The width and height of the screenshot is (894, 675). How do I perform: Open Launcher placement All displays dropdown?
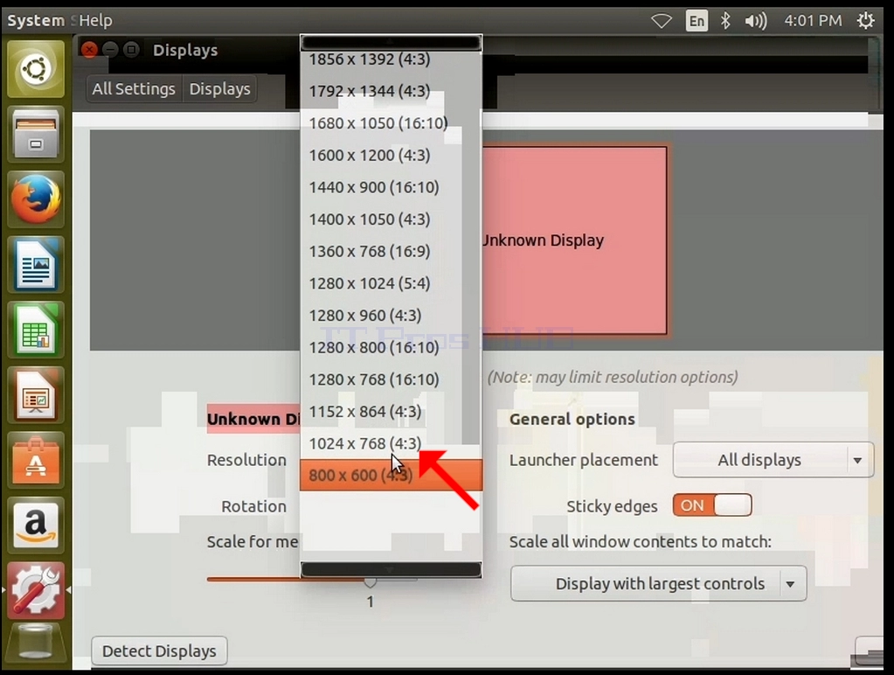tap(773, 460)
